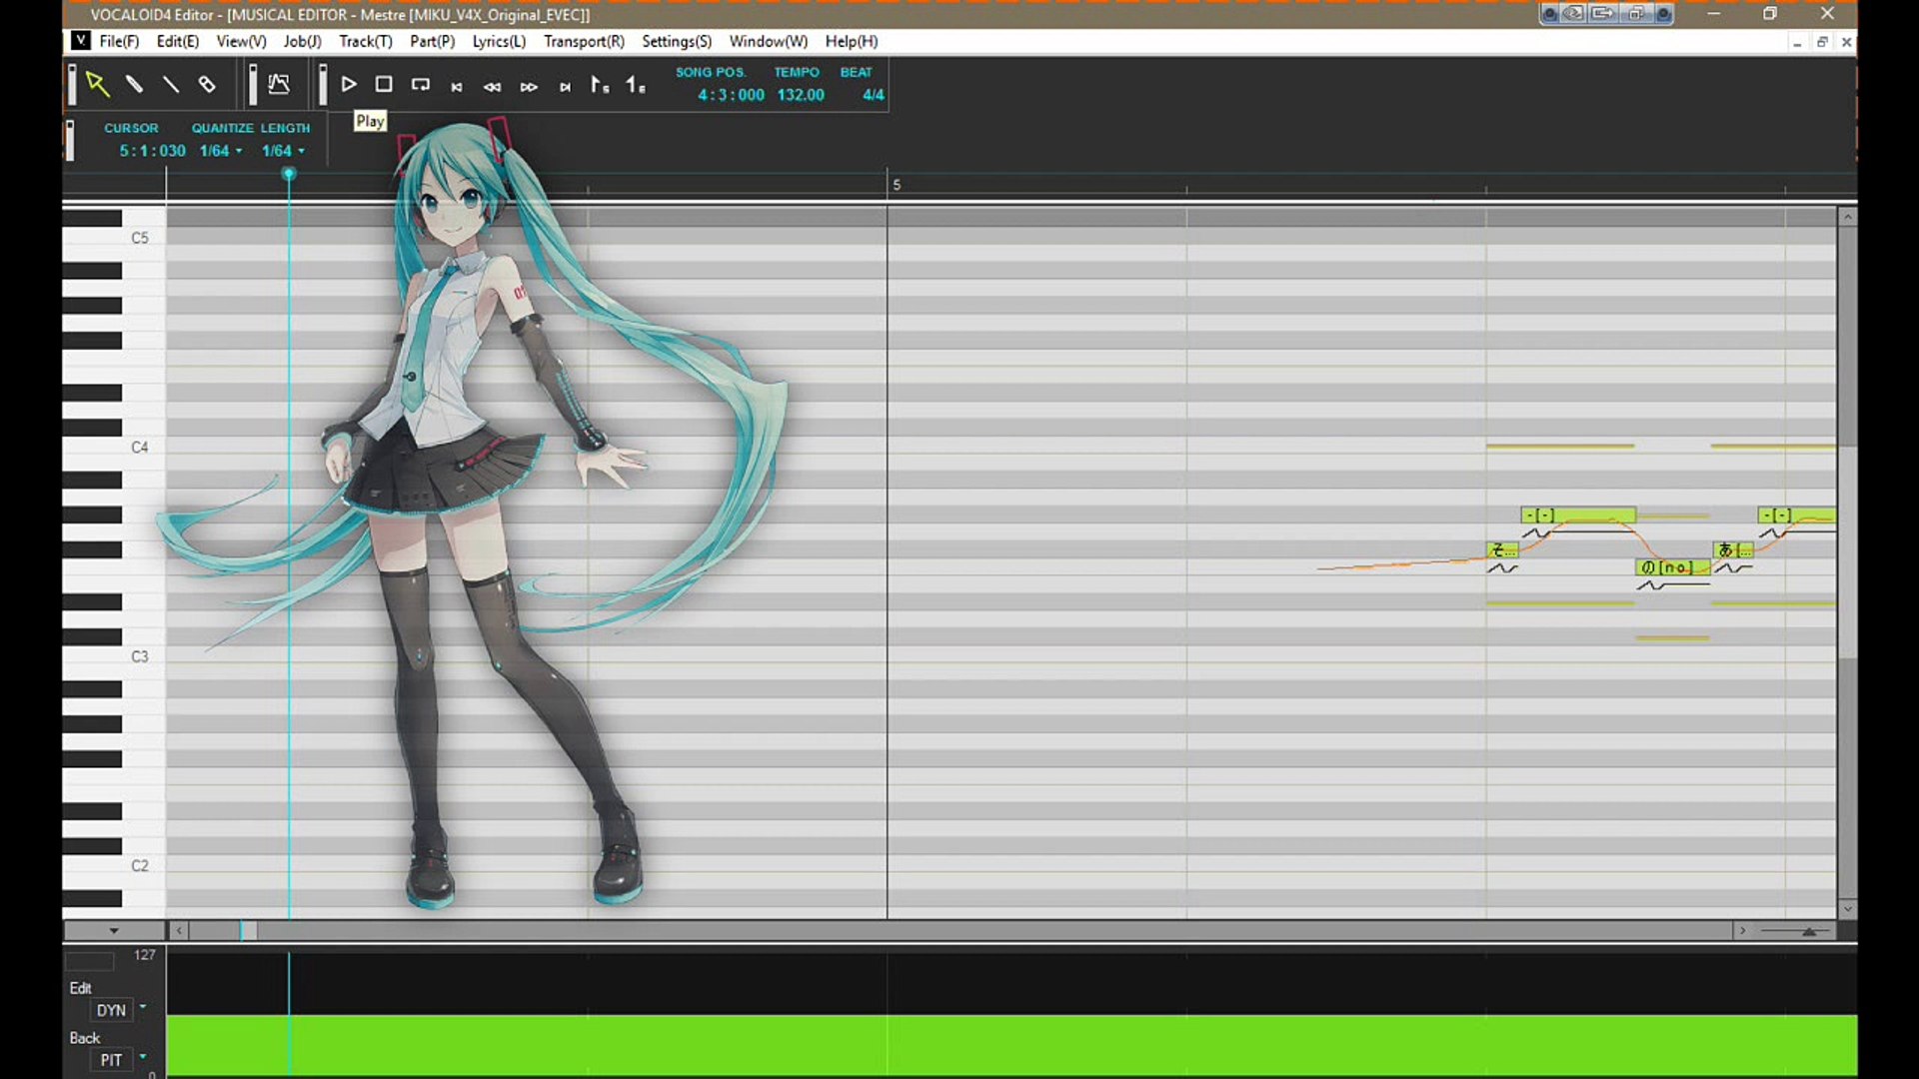Click the VOCALOID V logo icon
The width and height of the screenshot is (1919, 1079).
80,41
